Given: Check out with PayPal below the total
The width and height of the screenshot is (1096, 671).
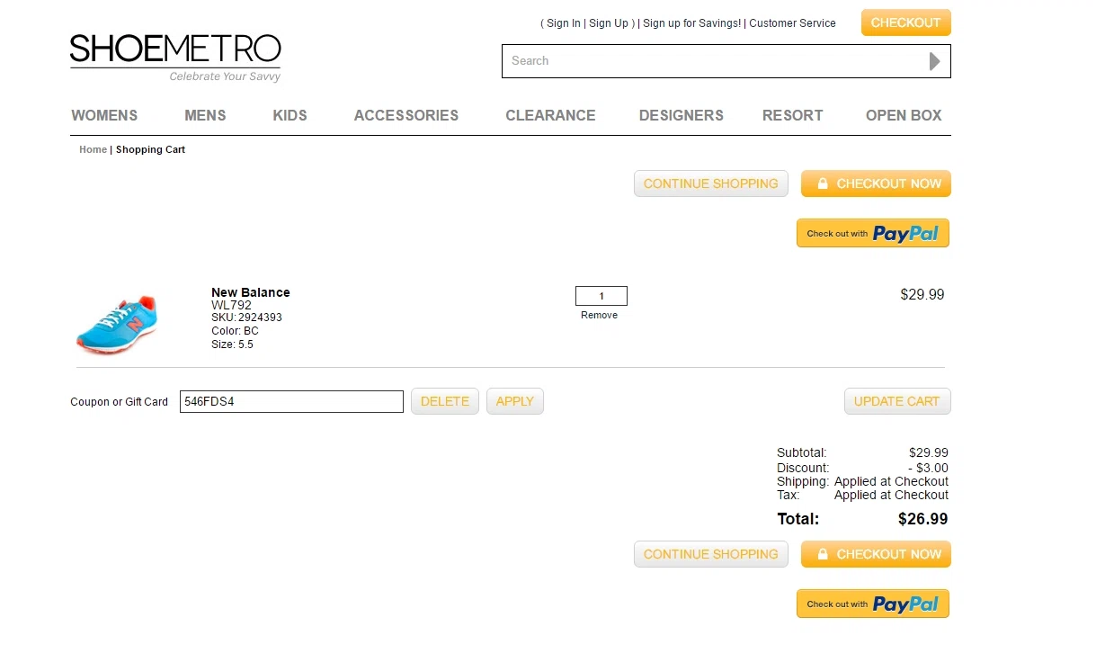Looking at the screenshot, I should [x=873, y=604].
